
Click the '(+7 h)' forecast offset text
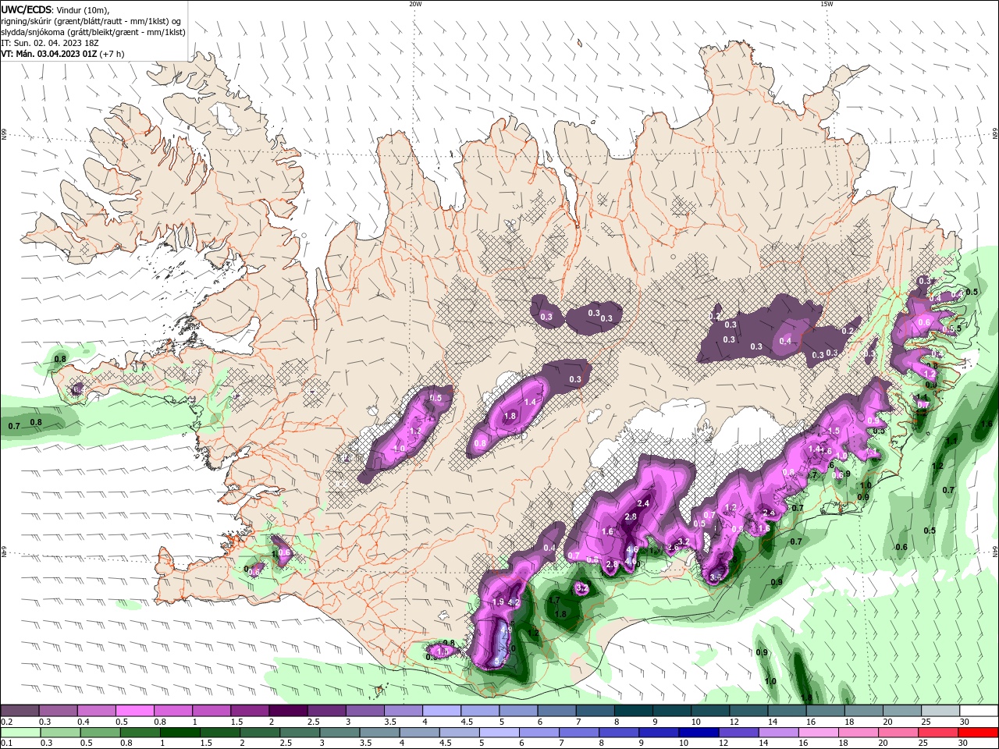click(x=112, y=54)
